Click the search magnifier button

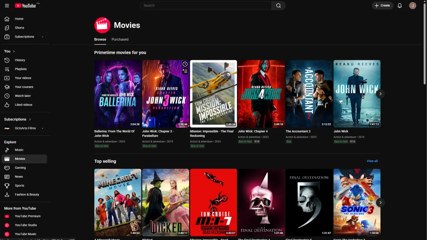[279, 5]
